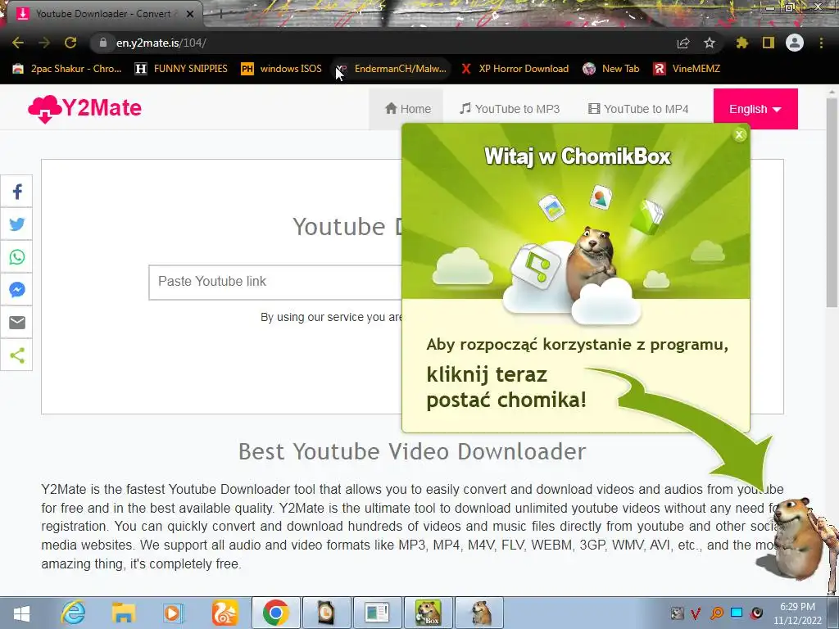Click the hamster desktop character
The width and height of the screenshot is (839, 629).
[x=797, y=541]
